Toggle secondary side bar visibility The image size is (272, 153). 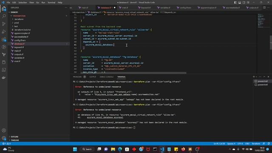click(244, 3)
